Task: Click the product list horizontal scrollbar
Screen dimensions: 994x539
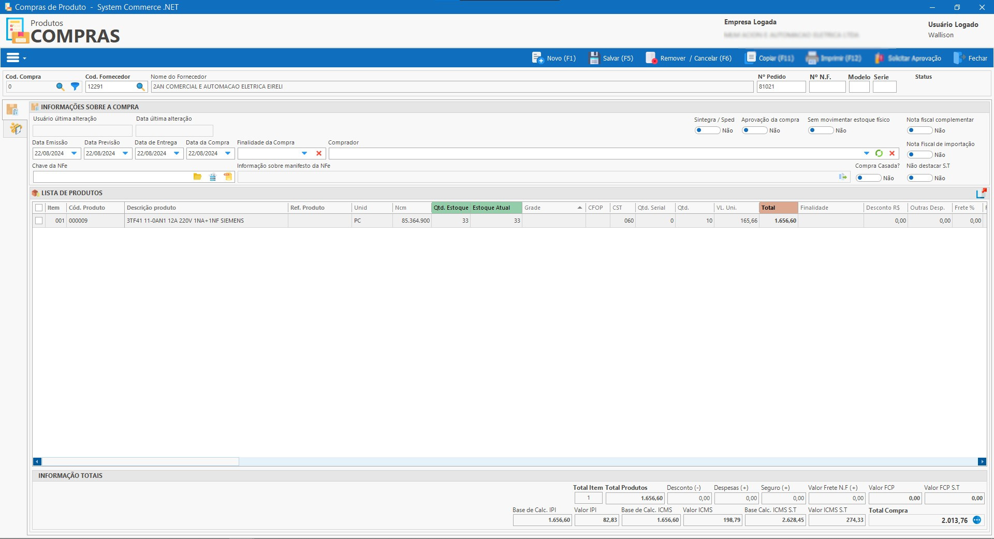Action: [140, 461]
